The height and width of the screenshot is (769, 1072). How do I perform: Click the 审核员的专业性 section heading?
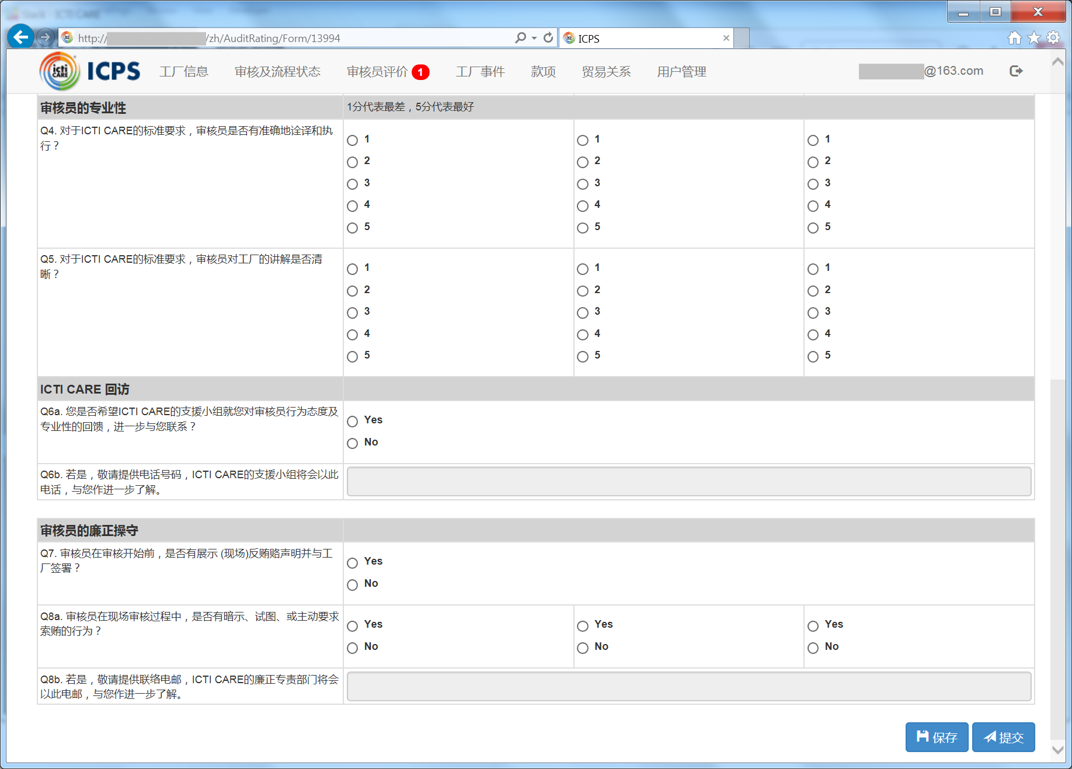click(83, 108)
